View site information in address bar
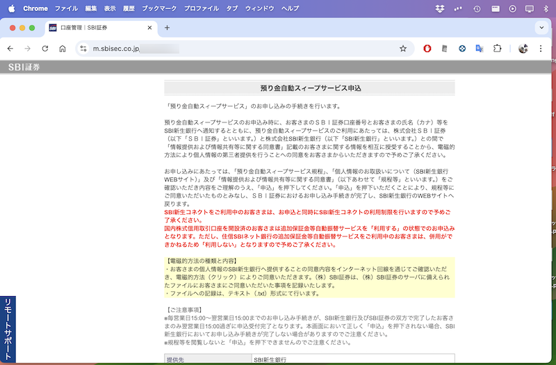This screenshot has width=556, height=365. click(x=83, y=49)
